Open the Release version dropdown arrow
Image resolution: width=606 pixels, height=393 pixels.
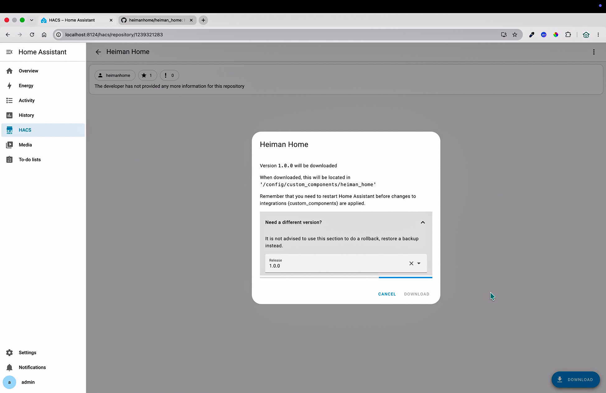point(419,263)
